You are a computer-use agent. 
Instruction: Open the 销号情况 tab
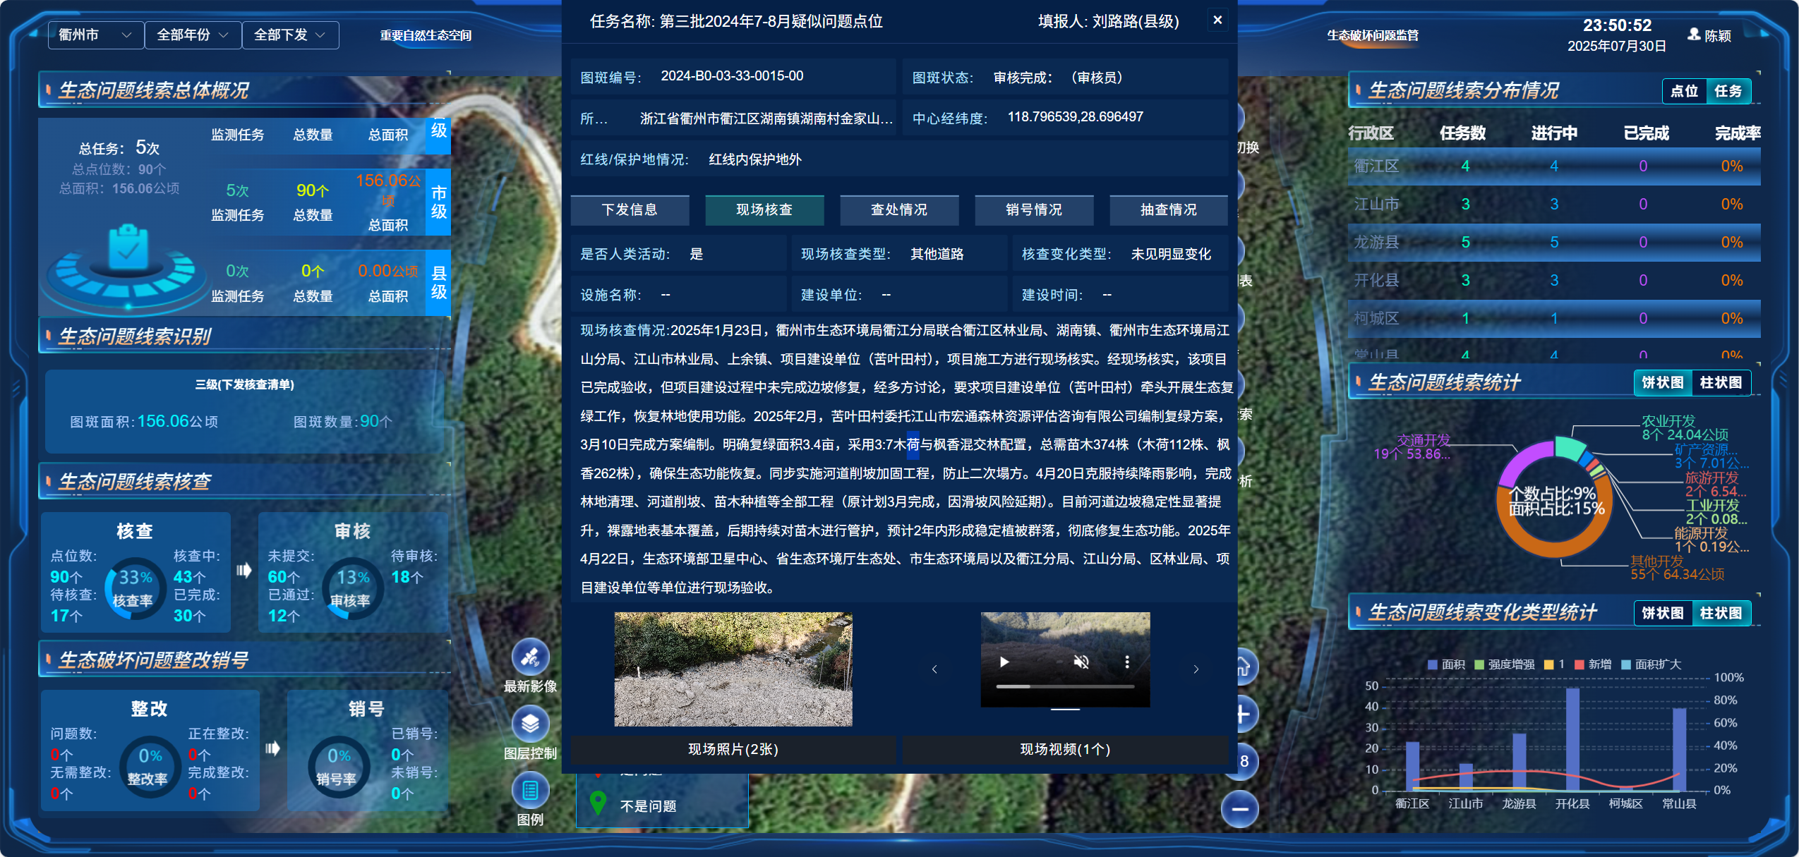click(x=1033, y=209)
